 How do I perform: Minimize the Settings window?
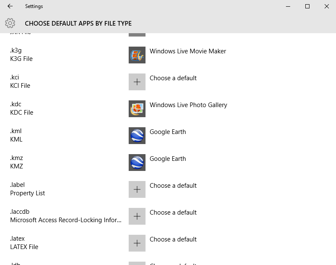pyautogui.click(x=288, y=6)
